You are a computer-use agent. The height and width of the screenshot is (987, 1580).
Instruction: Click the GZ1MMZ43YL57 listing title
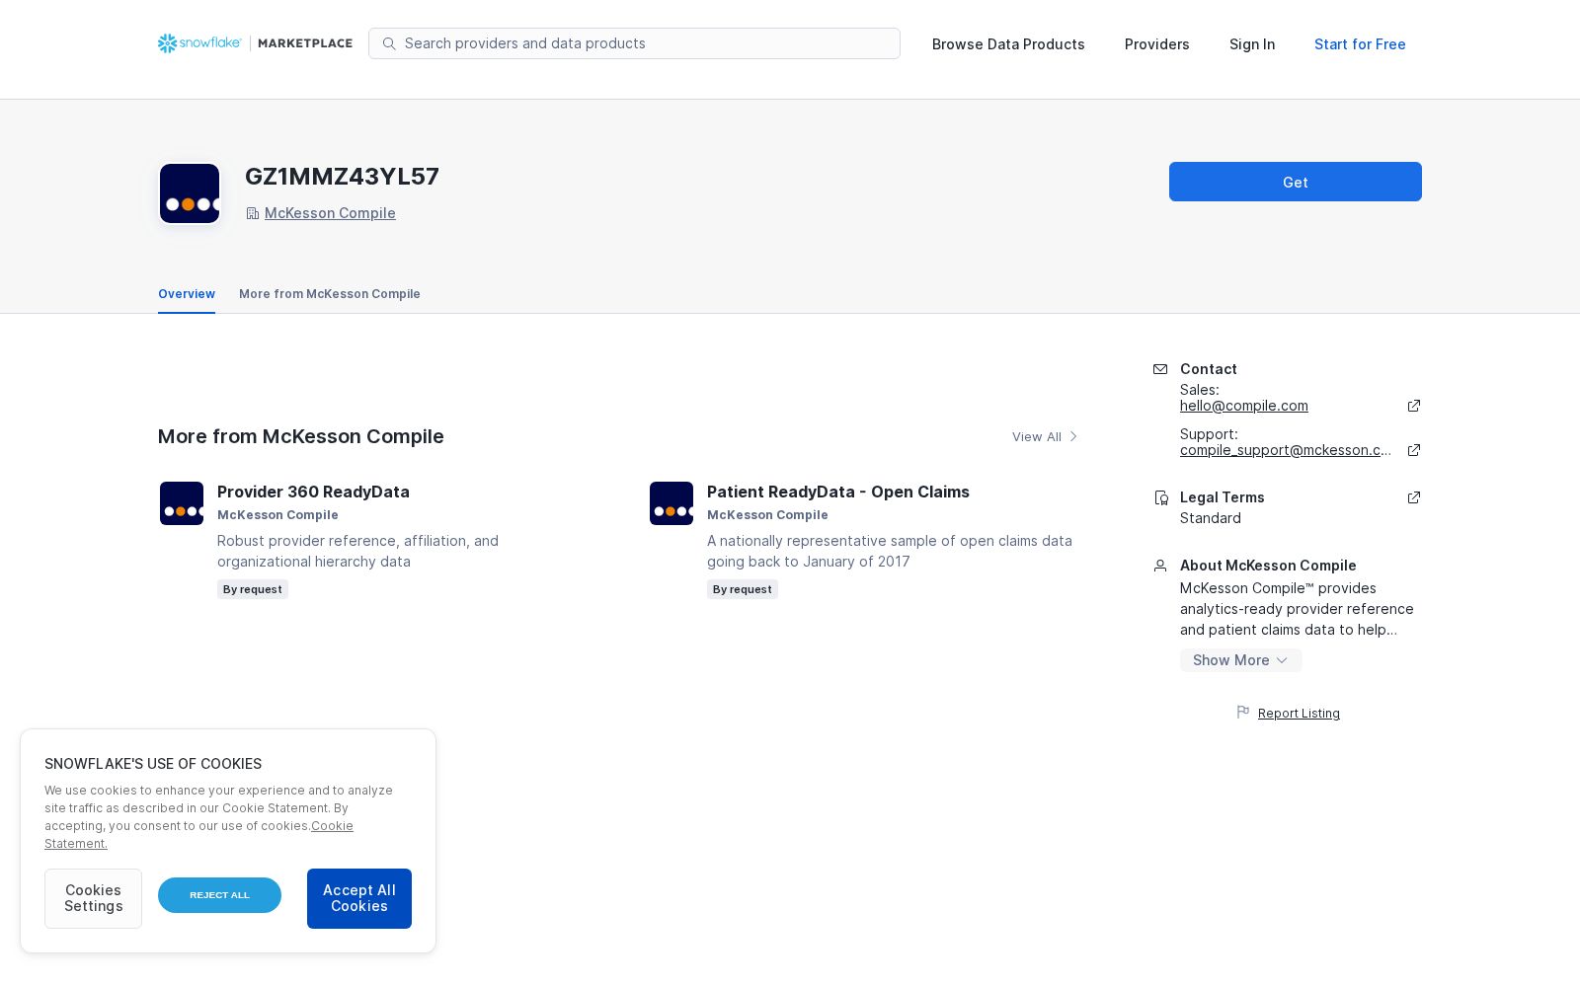342,177
